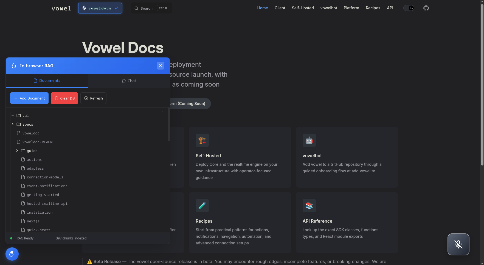
Task: Select the connection-models document
Action: tap(45, 177)
